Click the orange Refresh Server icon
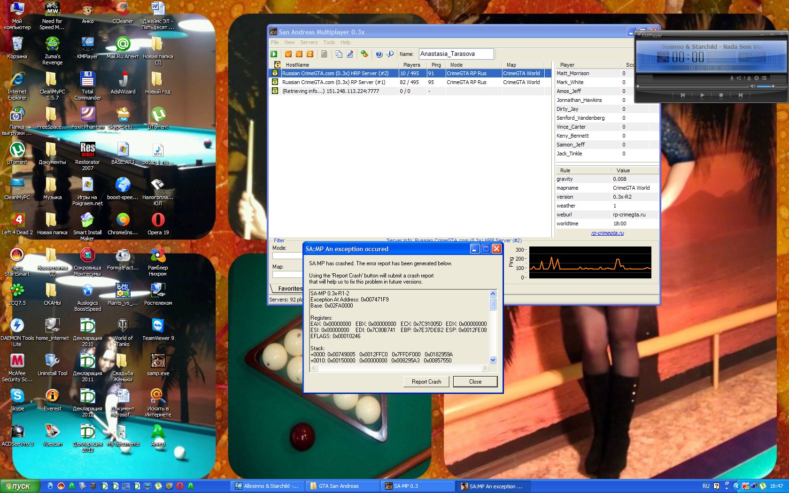789x493 pixels. click(x=310, y=54)
